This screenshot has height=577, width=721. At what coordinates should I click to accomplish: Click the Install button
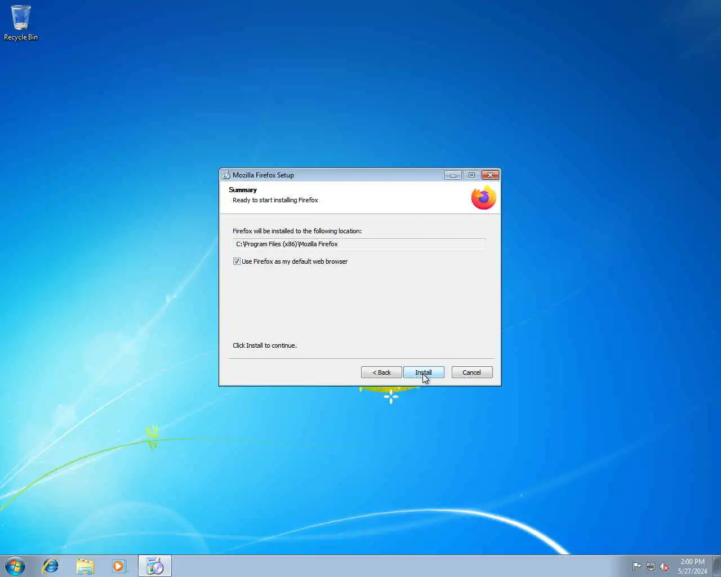click(x=424, y=372)
